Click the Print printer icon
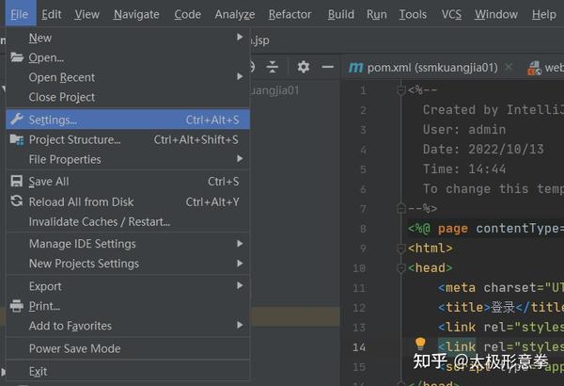This screenshot has width=564, height=386. click(17, 306)
